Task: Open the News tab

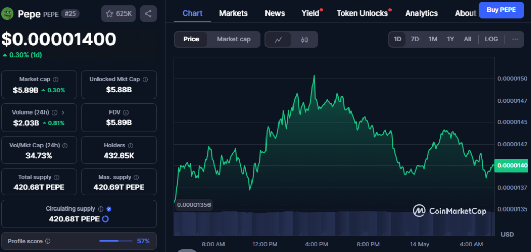Action: pos(275,13)
